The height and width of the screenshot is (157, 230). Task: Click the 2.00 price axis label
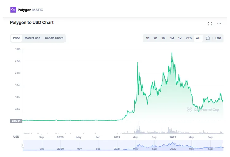pyautogui.click(x=17, y=73)
